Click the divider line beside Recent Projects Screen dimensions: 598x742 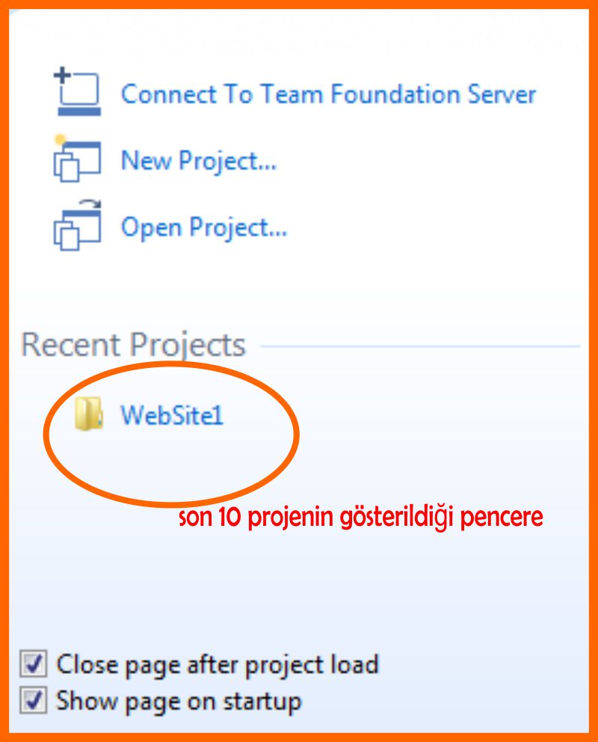tap(420, 346)
